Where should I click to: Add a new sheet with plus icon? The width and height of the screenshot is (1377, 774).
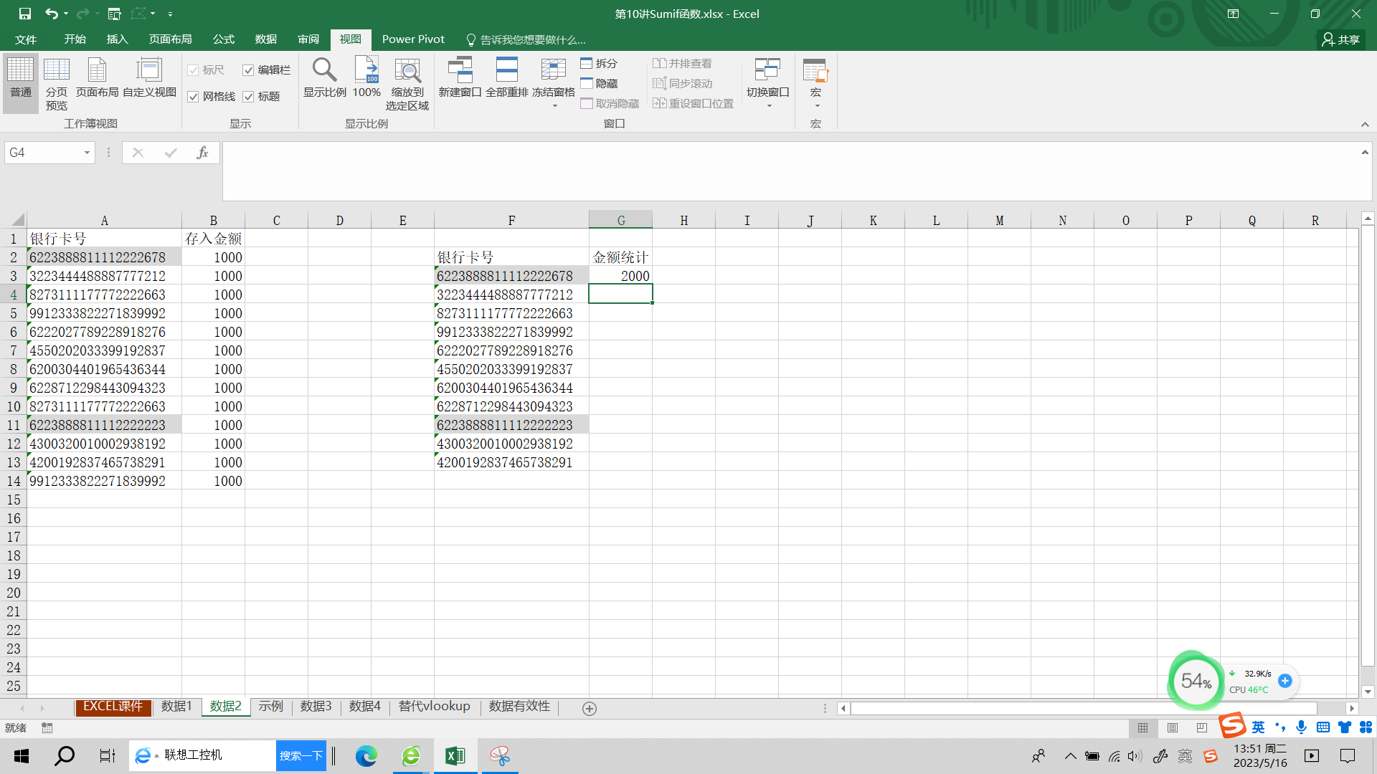pyautogui.click(x=590, y=708)
